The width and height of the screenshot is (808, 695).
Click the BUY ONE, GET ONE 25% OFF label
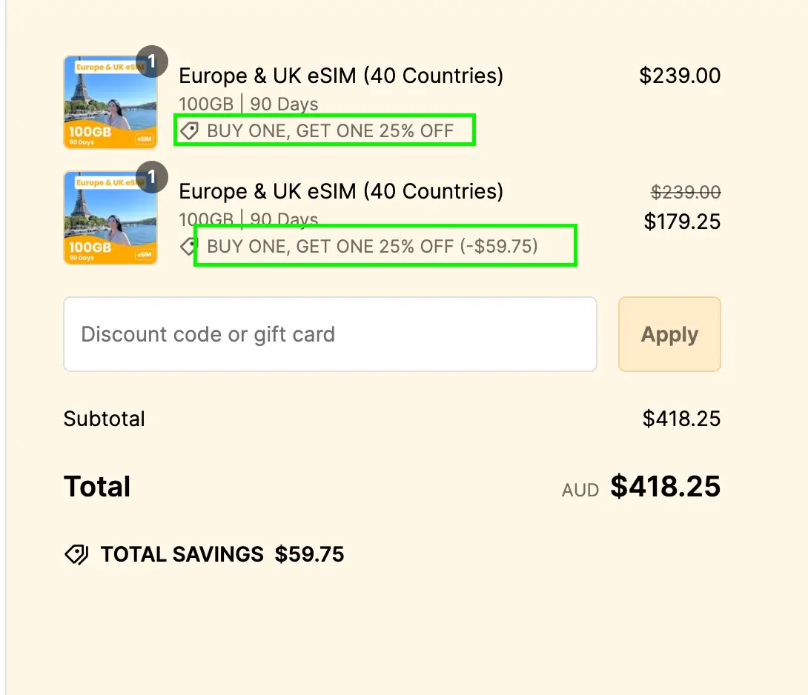331,131
